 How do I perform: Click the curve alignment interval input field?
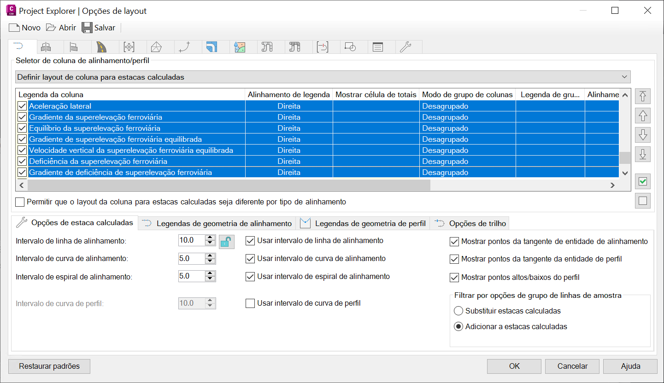[192, 259]
